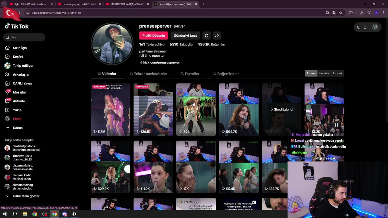Open Windows taskbar search

(x=15, y=214)
